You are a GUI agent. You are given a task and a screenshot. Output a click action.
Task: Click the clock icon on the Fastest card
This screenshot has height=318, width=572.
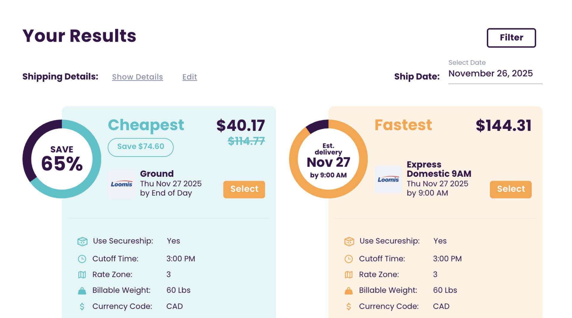pyautogui.click(x=348, y=259)
